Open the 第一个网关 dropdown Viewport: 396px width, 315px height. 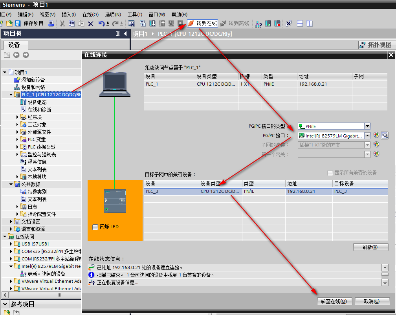(367, 154)
